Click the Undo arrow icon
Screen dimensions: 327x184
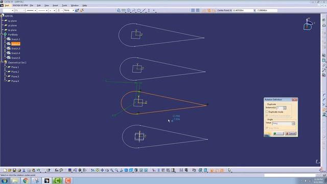(x=38, y=170)
